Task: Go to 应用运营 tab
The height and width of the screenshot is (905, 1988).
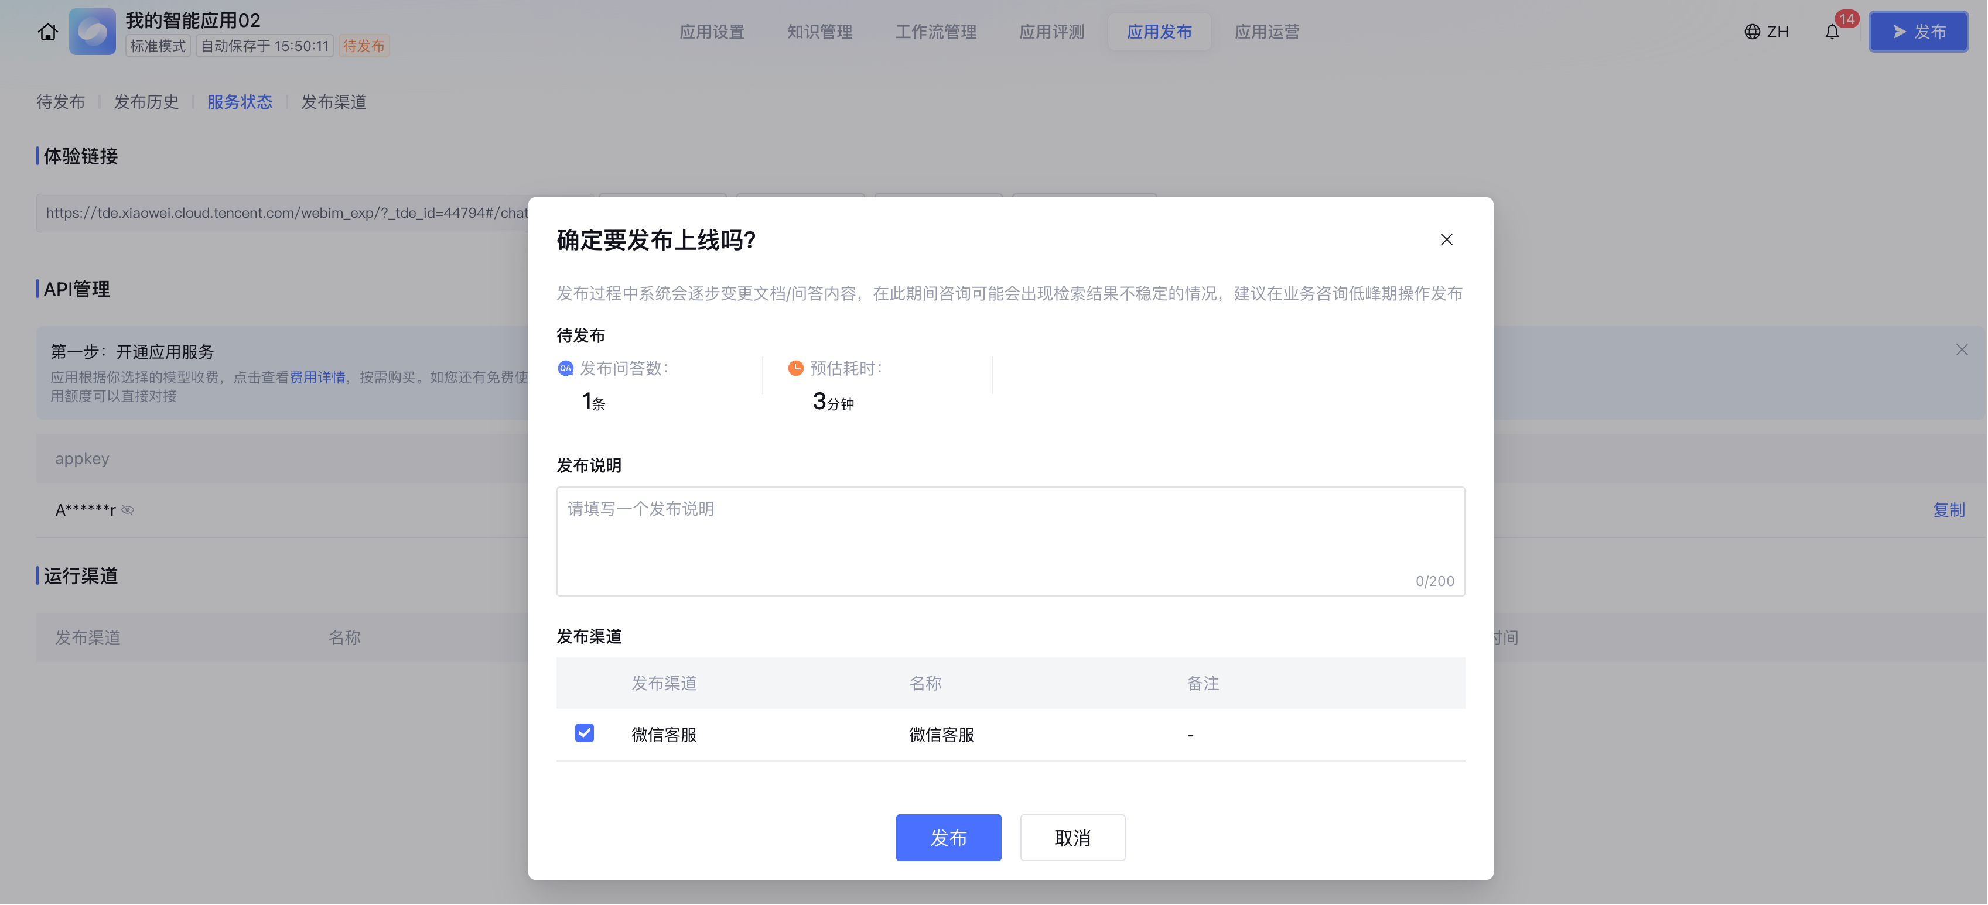Action: pos(1266,32)
